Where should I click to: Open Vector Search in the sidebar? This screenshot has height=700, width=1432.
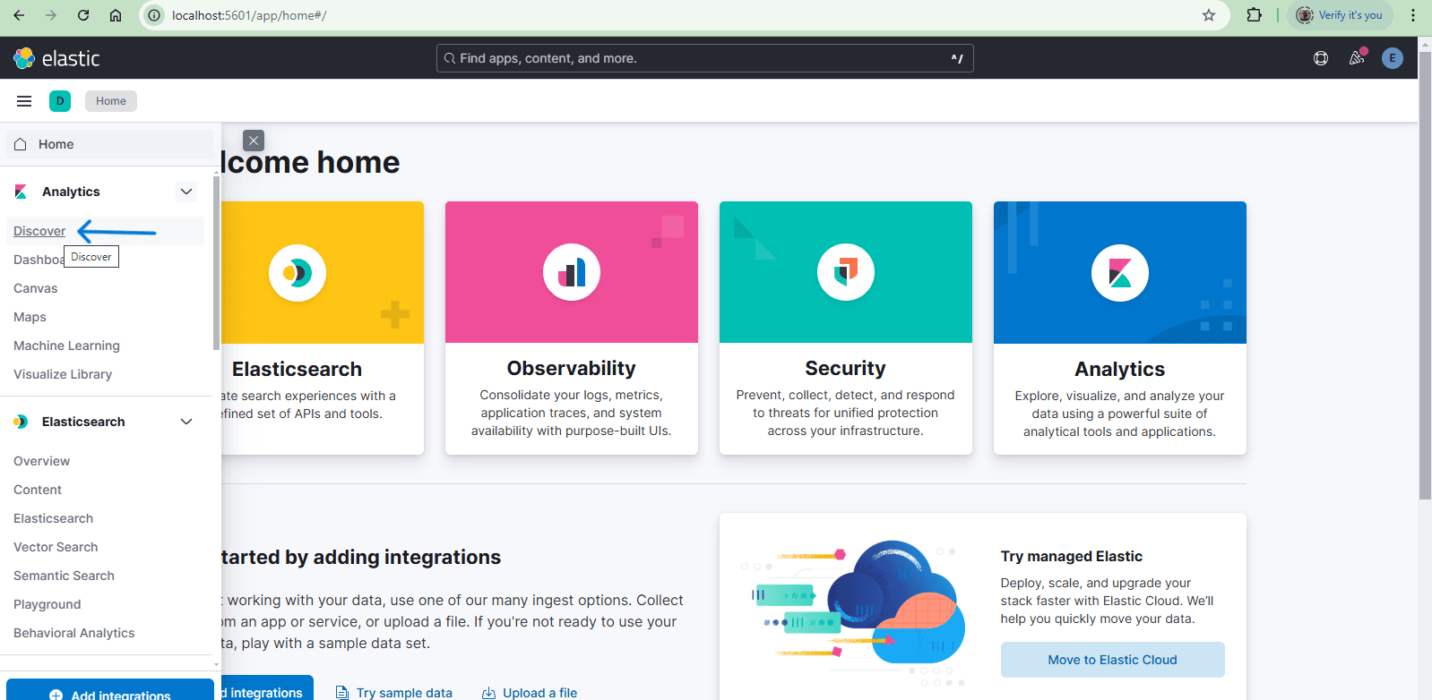(56, 547)
